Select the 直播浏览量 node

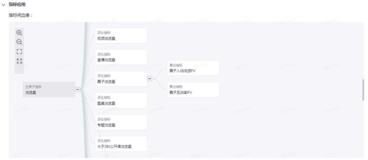pyautogui.click(x=121, y=57)
